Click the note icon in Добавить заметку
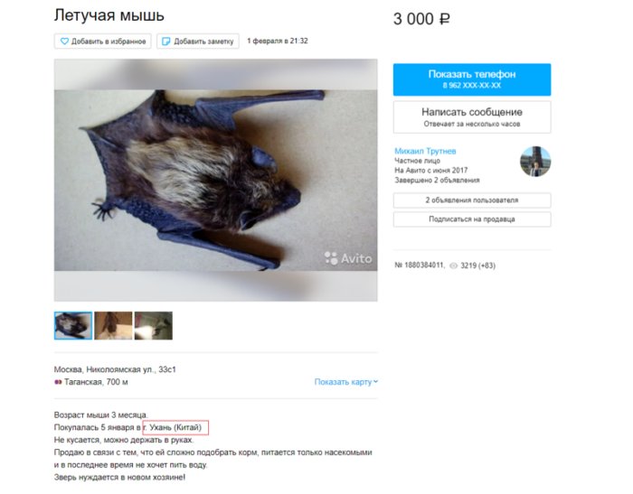The height and width of the screenshot is (494, 633). (165, 42)
